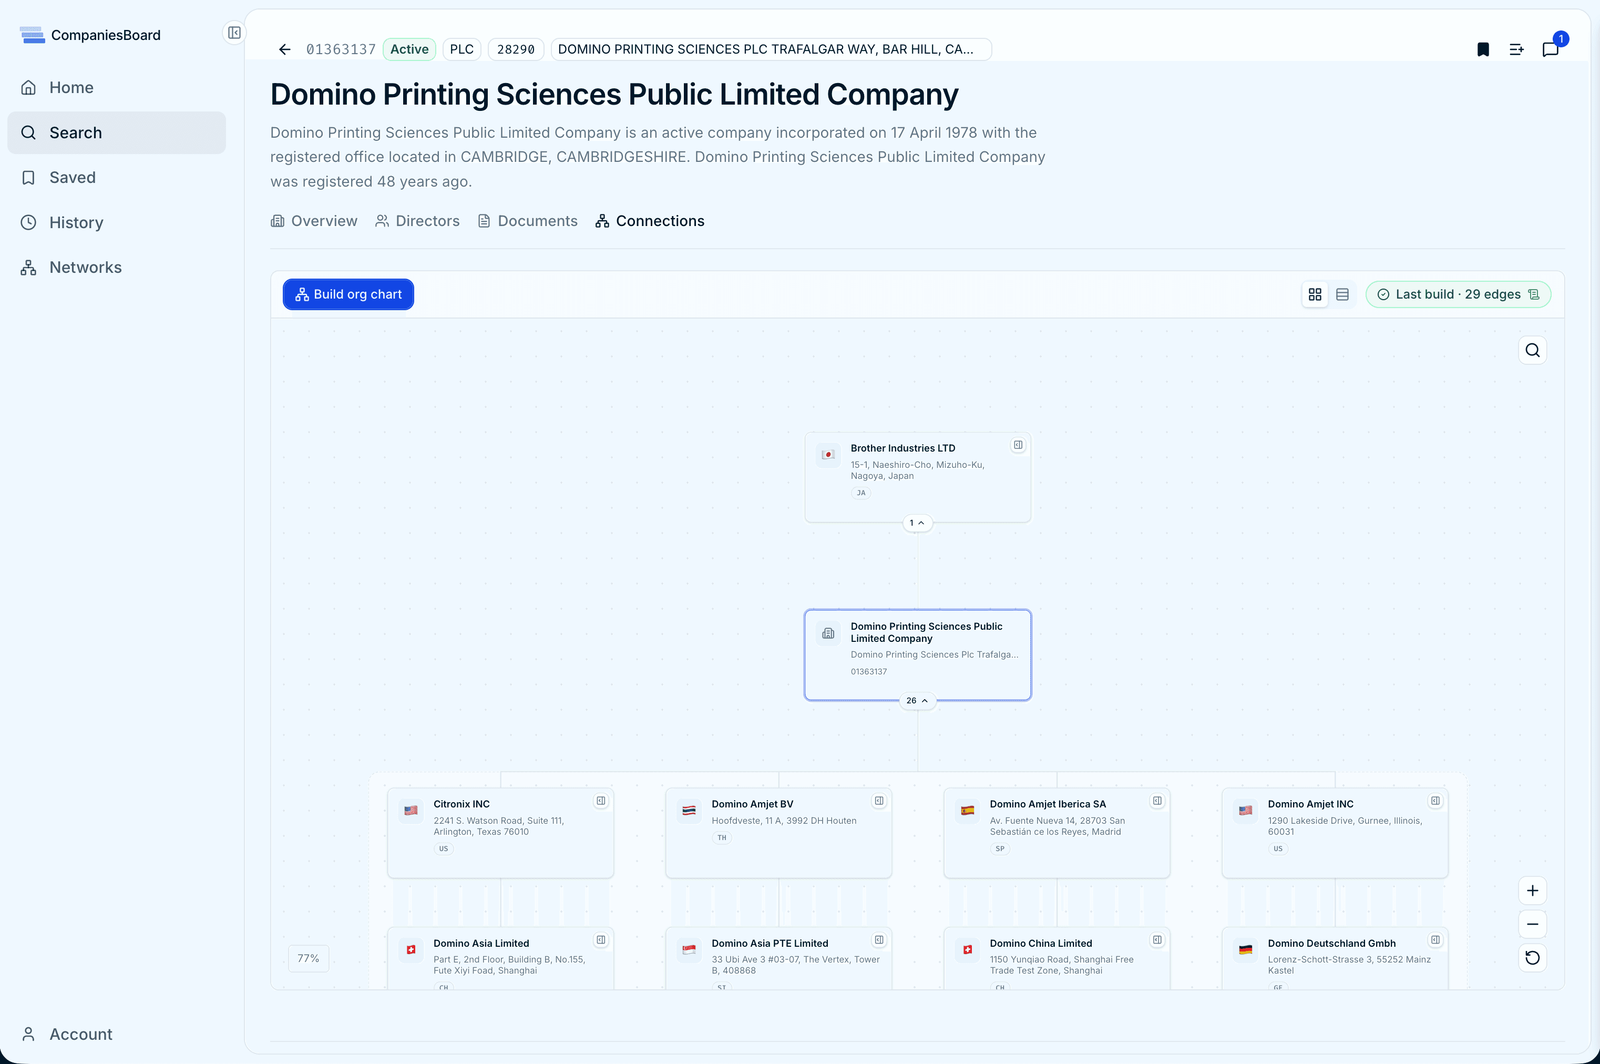Go to Home in sidebar
The width and height of the screenshot is (1600, 1064).
(x=117, y=88)
